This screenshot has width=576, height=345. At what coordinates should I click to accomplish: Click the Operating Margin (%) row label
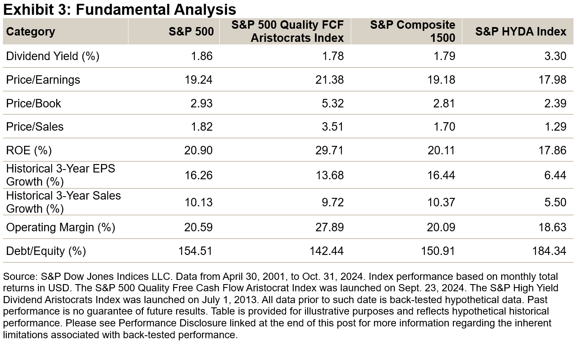click(60, 227)
